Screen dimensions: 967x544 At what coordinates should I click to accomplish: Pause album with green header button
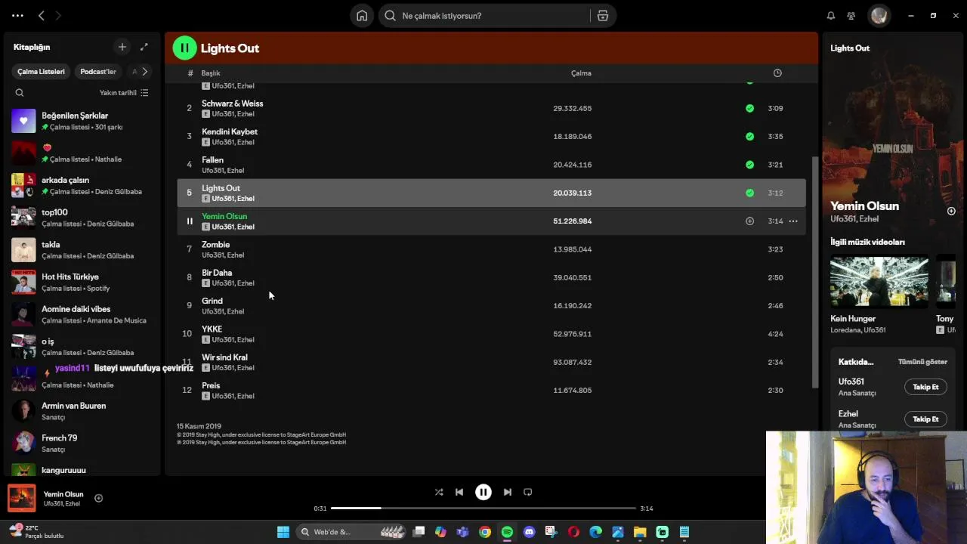click(184, 48)
